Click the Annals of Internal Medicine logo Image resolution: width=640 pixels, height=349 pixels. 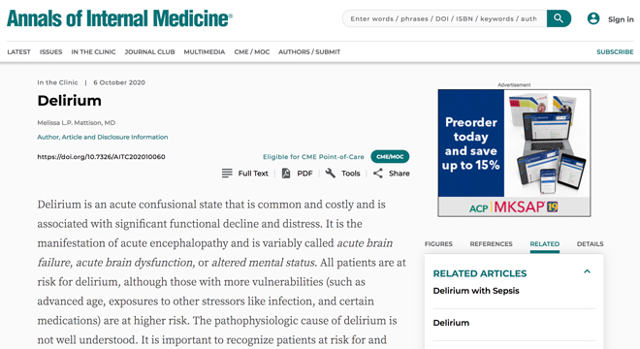[x=119, y=18]
